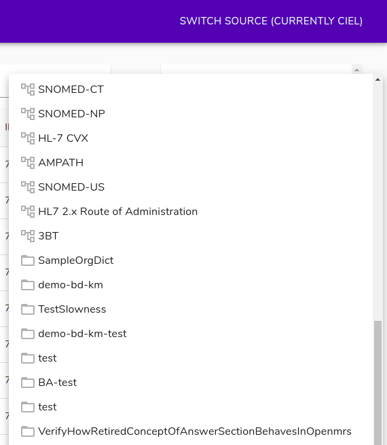
Task: Click the dropdown list scroll-up arrow
Action: pos(377,80)
